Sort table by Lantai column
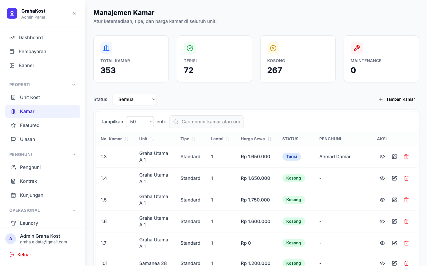Viewport: 427px width, 266px height. tap(221, 139)
